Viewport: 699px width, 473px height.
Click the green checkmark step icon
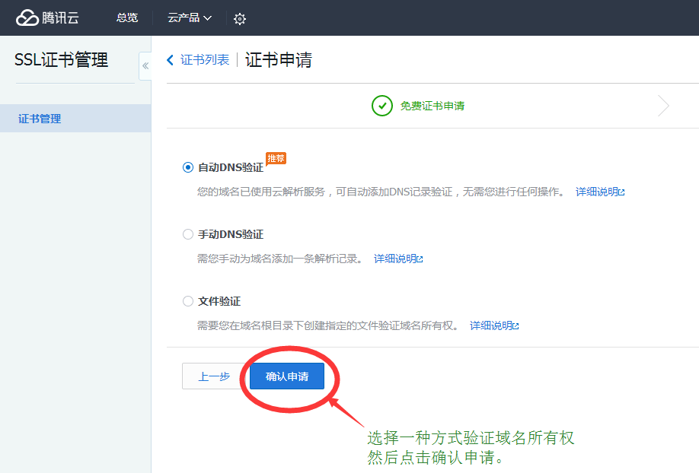[x=381, y=106]
